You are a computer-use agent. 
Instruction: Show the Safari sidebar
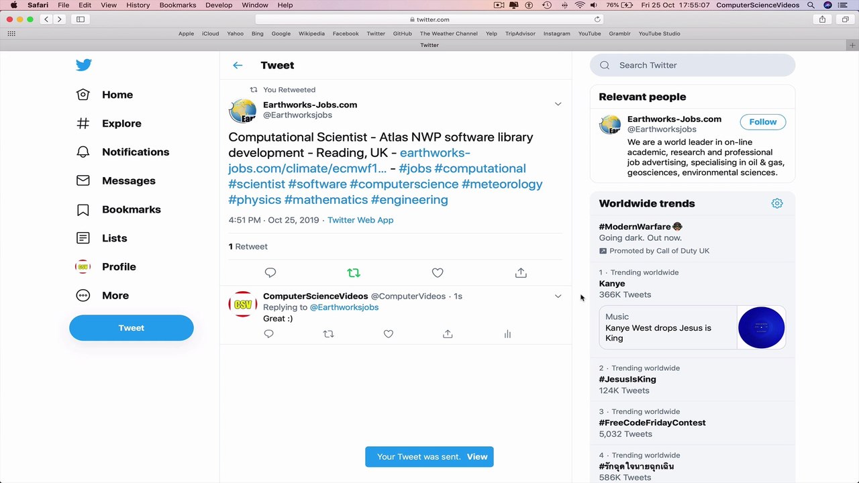81,19
